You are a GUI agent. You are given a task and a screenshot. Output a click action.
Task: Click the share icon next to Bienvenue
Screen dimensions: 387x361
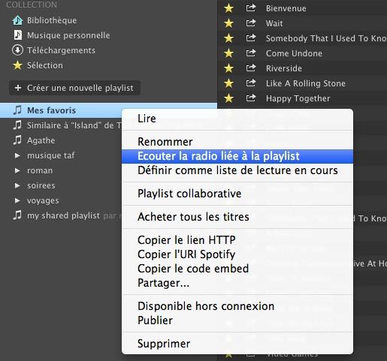[251, 8]
